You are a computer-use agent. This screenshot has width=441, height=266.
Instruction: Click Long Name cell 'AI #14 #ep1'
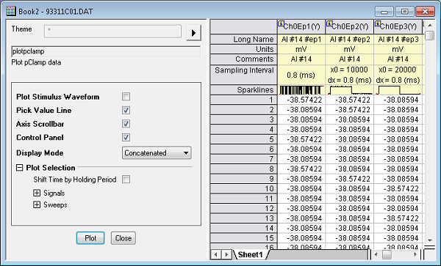click(x=301, y=40)
